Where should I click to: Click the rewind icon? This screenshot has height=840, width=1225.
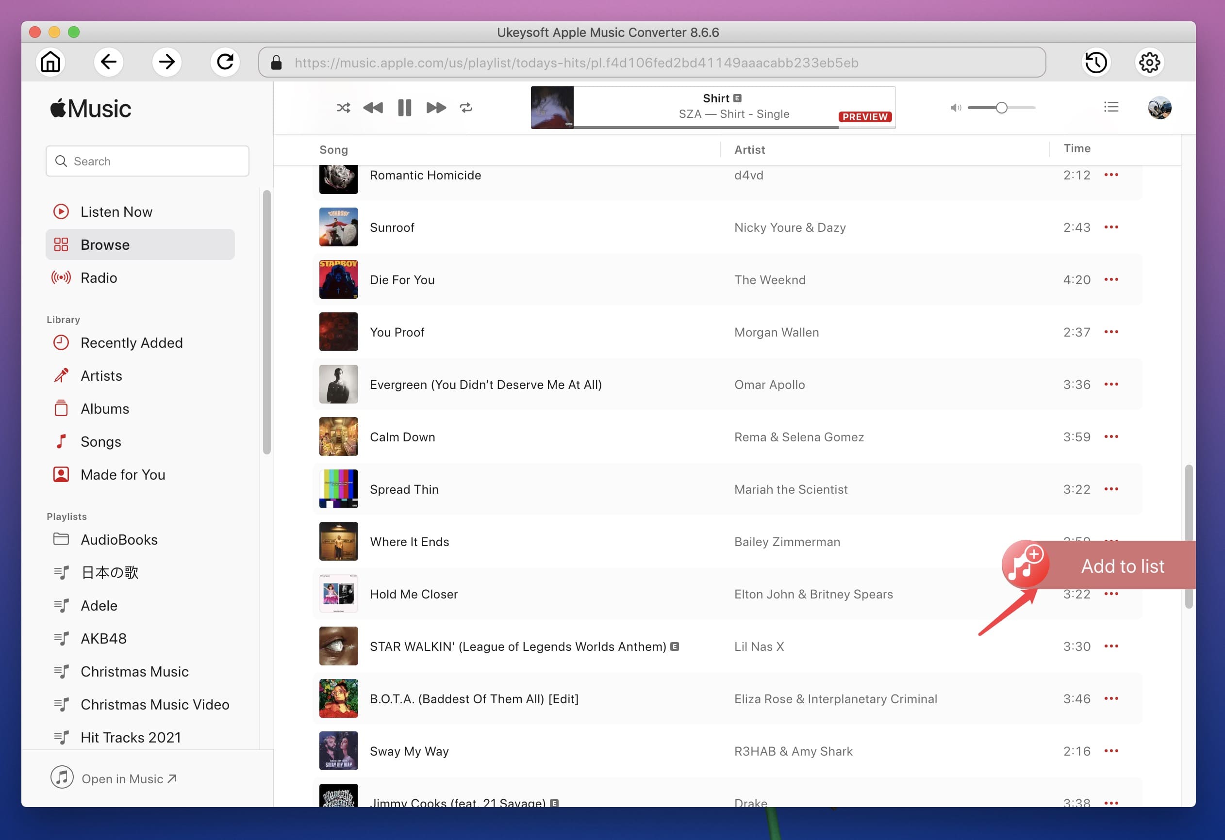click(372, 108)
